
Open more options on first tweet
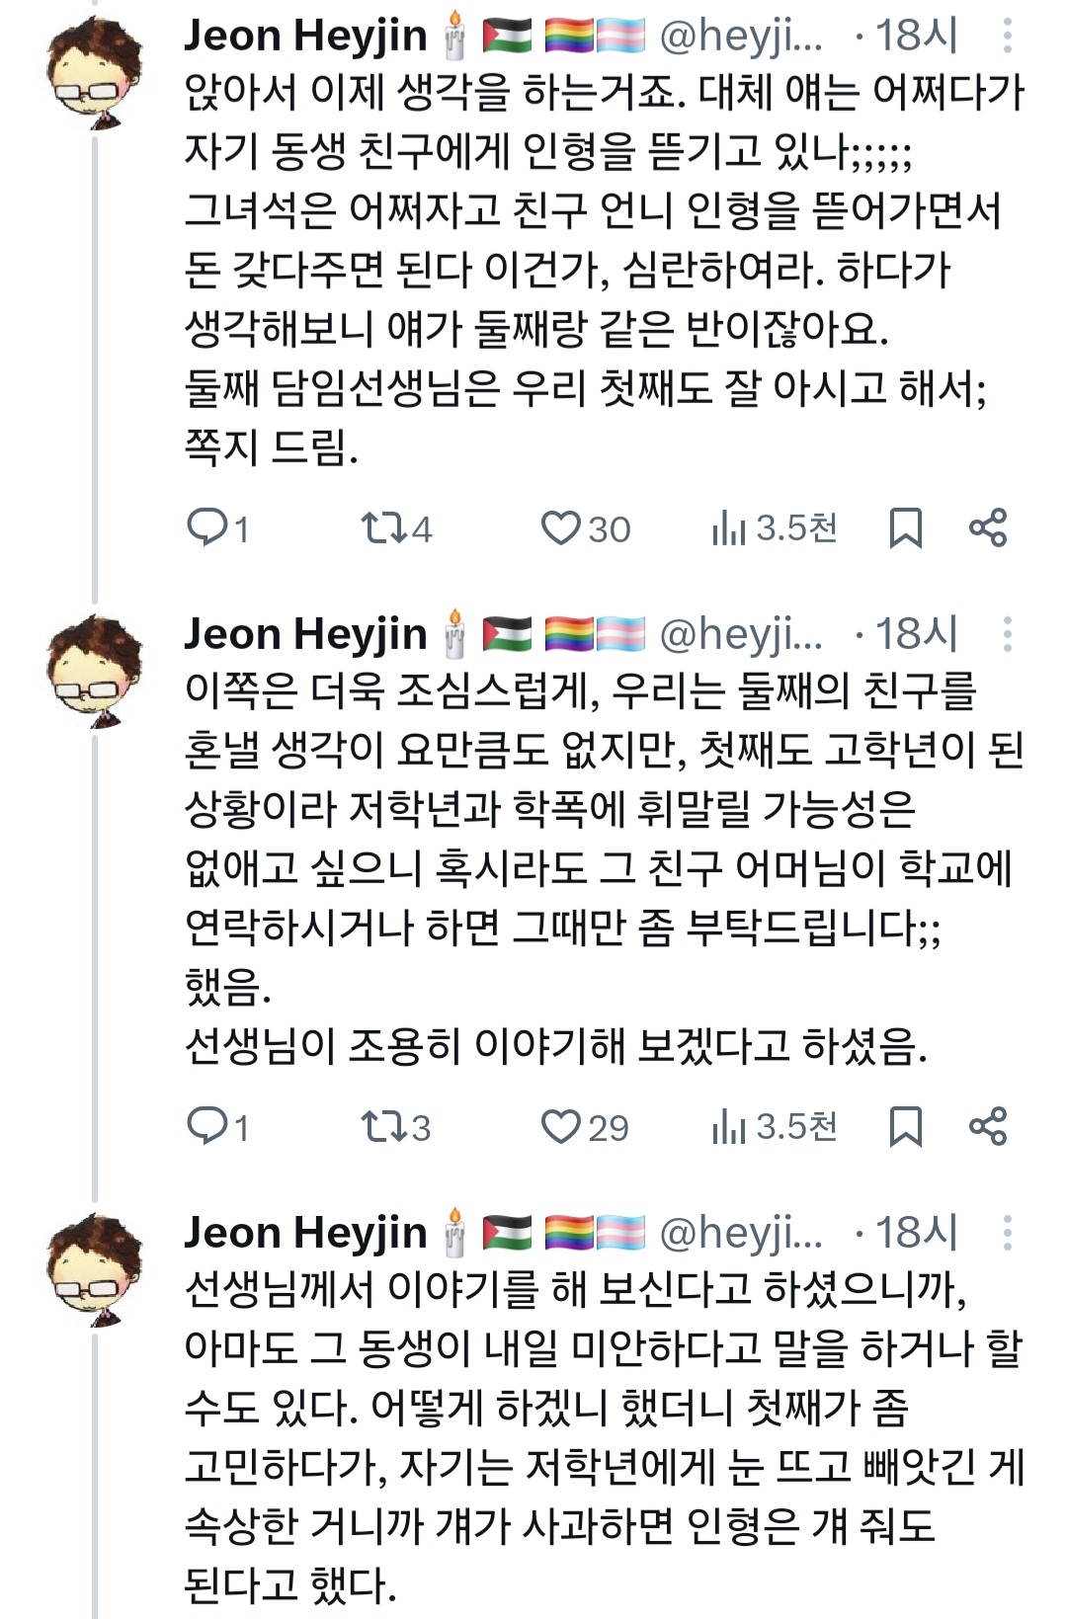1007,36
